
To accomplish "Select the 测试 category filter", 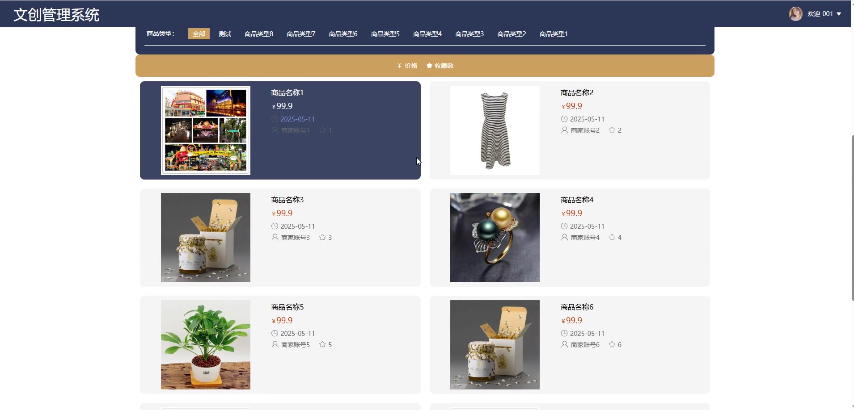I will tap(225, 34).
